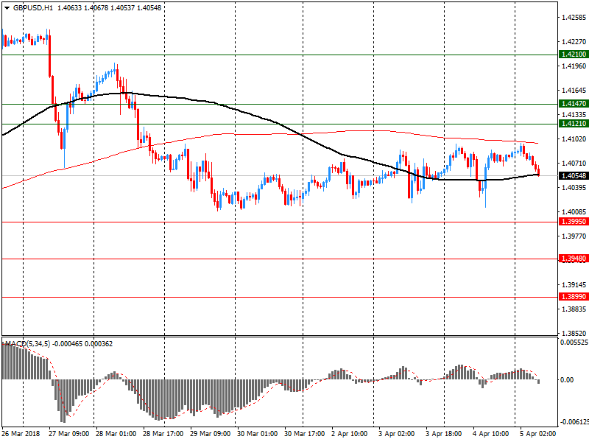589x442 pixels.
Task: Click the MACD scale value 0.005525
Action: coord(574,343)
